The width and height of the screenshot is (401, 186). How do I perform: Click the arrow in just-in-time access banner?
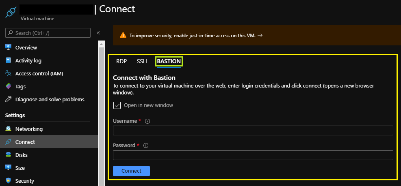click(x=260, y=36)
